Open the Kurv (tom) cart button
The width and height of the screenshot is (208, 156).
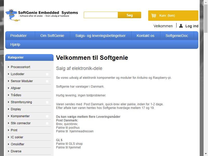pyautogui.click(x=173, y=16)
